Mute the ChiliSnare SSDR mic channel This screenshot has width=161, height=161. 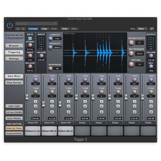click(52, 106)
